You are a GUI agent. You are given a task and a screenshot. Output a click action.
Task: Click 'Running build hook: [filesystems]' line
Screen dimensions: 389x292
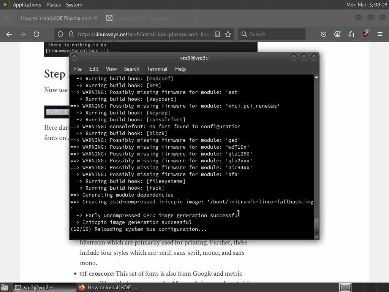pyautogui.click(x=131, y=181)
